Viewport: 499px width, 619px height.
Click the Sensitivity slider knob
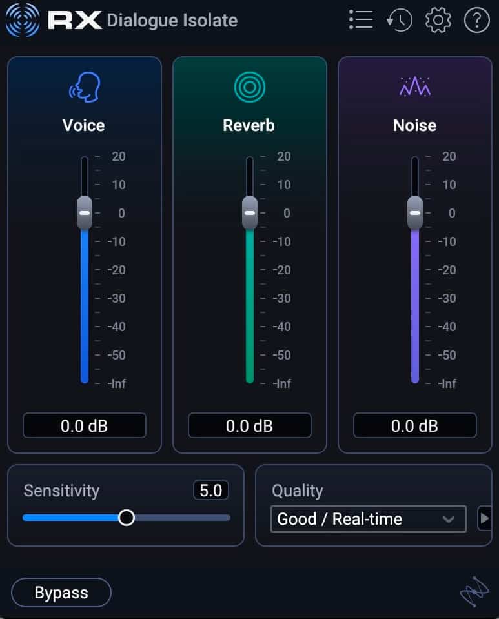pyautogui.click(x=127, y=518)
